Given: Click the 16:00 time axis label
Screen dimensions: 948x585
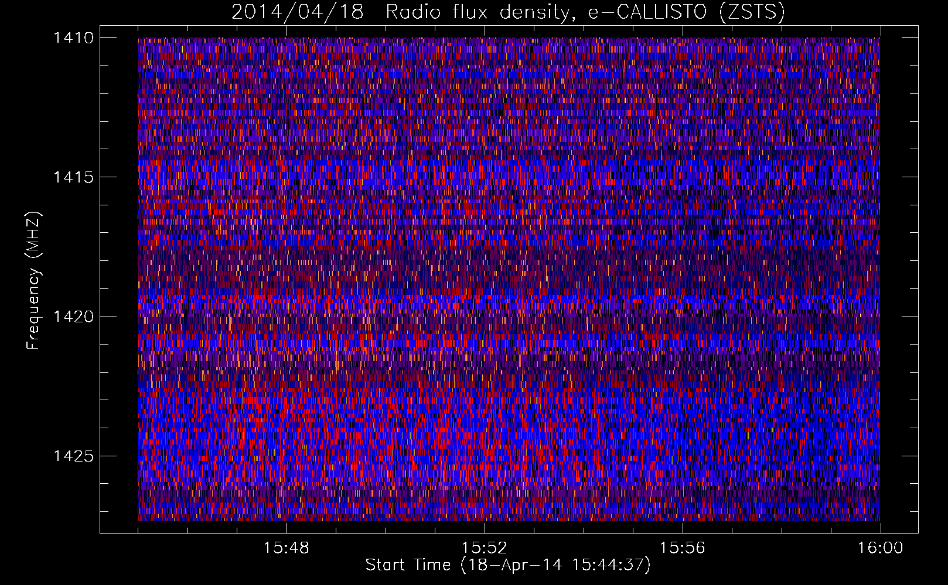Looking at the screenshot, I should 880,548.
